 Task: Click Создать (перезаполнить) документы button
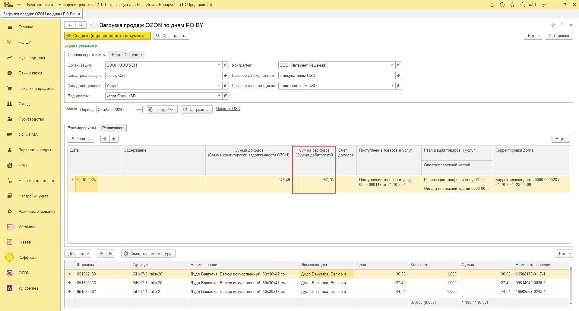(108, 36)
